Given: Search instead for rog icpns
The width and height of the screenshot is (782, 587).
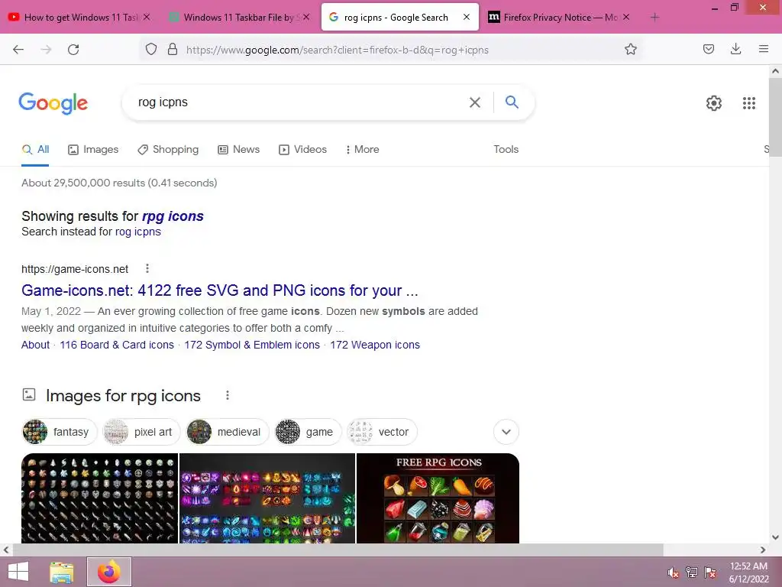Looking at the screenshot, I should 138,232.
